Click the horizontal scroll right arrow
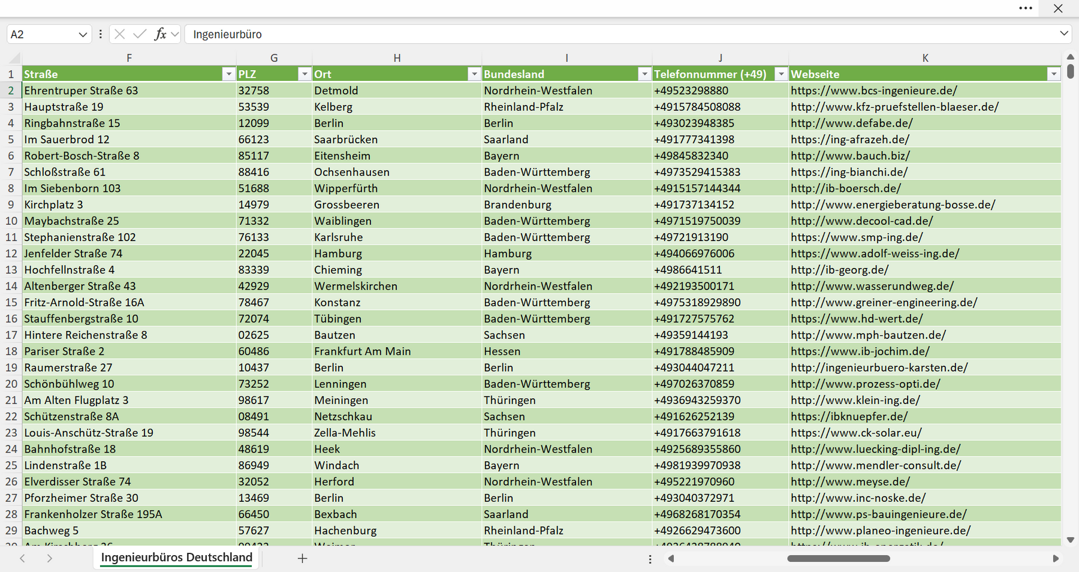The height and width of the screenshot is (572, 1079). coord(1056,559)
